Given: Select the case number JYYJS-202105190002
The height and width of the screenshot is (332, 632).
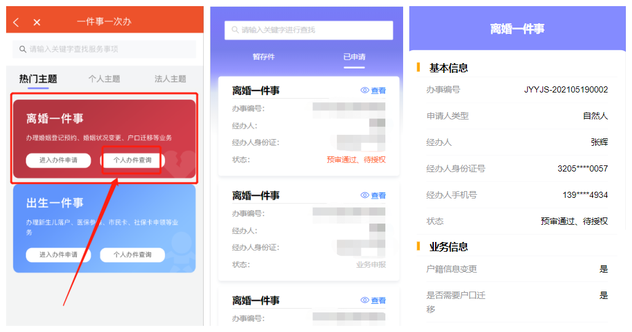Looking at the screenshot, I should coord(566,90).
